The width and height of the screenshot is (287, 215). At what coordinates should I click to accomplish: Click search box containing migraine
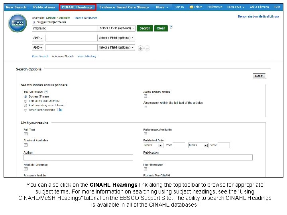(x=65, y=28)
